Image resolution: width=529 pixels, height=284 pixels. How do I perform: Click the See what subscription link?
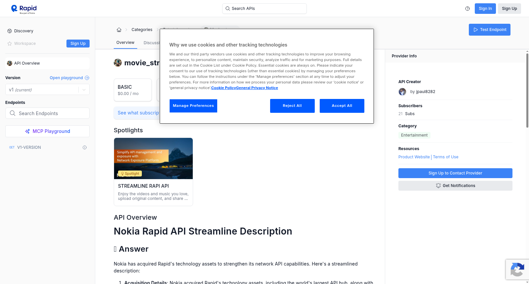pyautogui.click(x=139, y=113)
